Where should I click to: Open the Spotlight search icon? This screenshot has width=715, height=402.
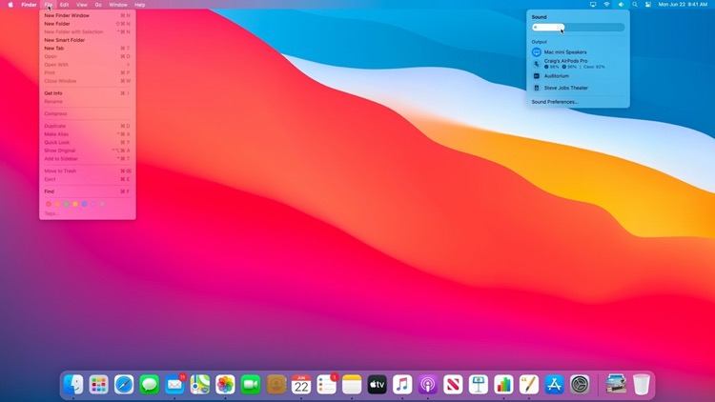tap(635, 5)
